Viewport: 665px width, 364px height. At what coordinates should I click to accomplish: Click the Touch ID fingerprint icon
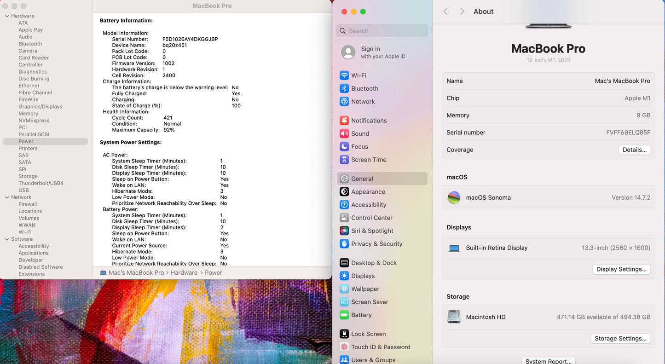click(344, 347)
